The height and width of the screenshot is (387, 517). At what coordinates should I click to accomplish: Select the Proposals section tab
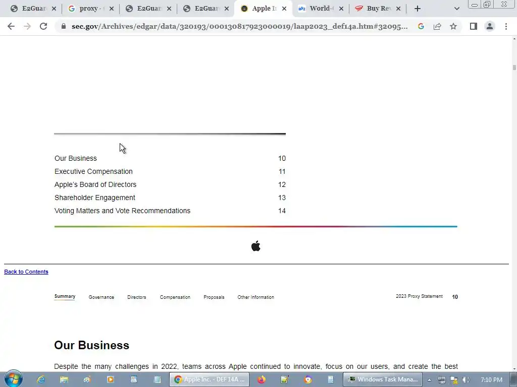tap(214, 297)
